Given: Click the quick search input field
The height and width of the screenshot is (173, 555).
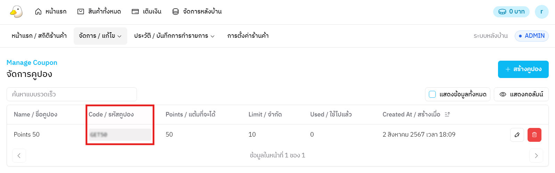Looking at the screenshot, I should pyautogui.click(x=72, y=94).
